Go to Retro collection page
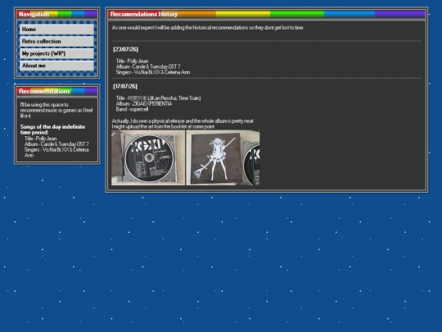 click(x=56, y=42)
